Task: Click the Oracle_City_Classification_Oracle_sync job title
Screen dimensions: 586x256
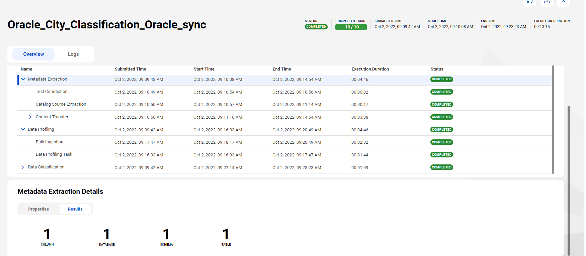Action: coord(107,25)
